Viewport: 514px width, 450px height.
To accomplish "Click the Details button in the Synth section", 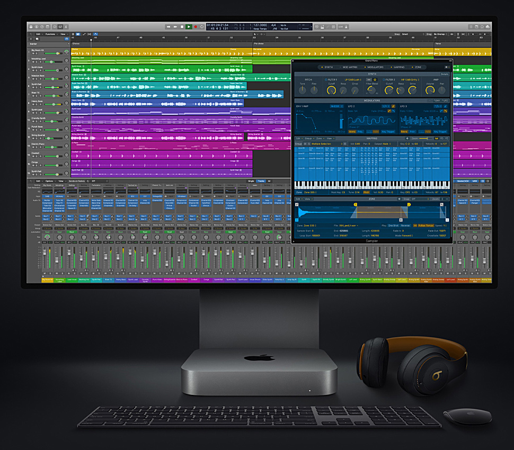I will tap(445, 74).
